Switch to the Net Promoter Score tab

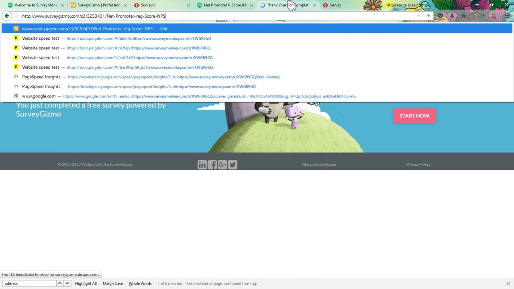(224, 5)
